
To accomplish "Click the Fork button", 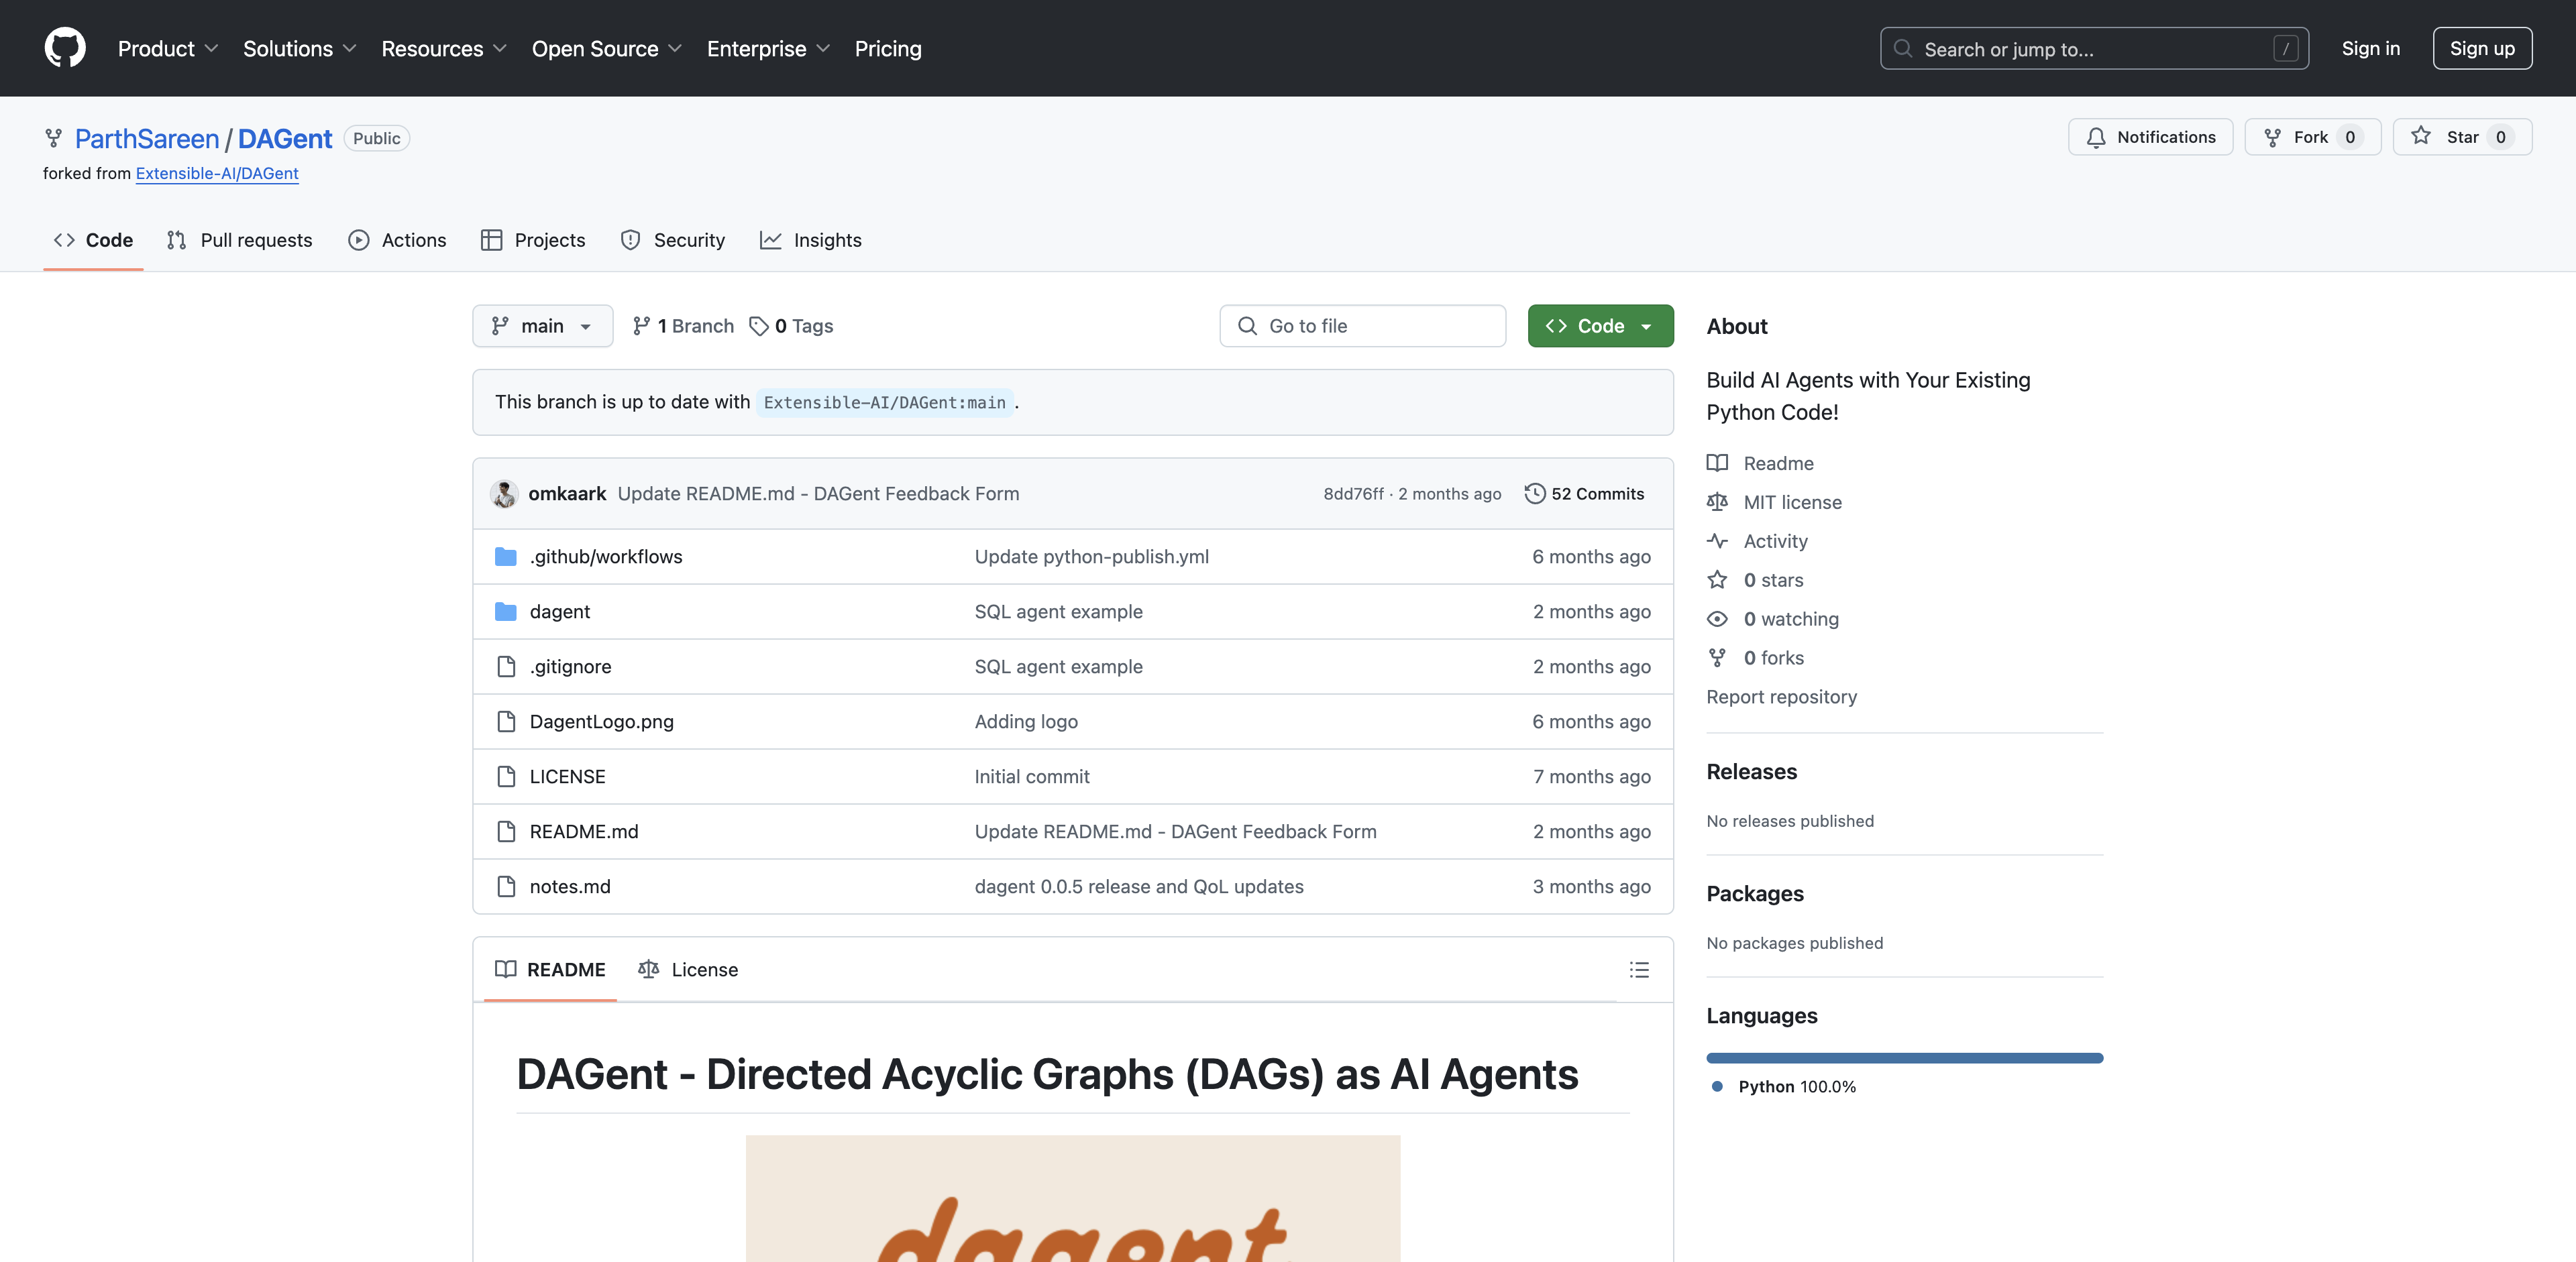I will (x=2312, y=137).
